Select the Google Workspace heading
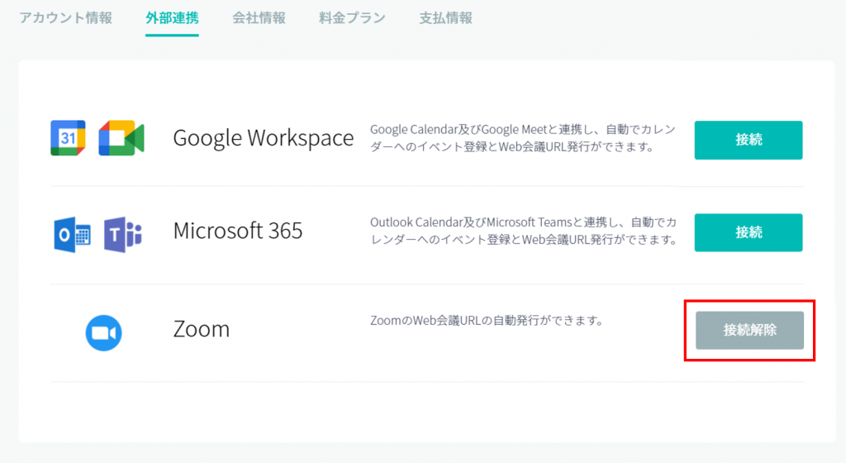 [x=264, y=138]
